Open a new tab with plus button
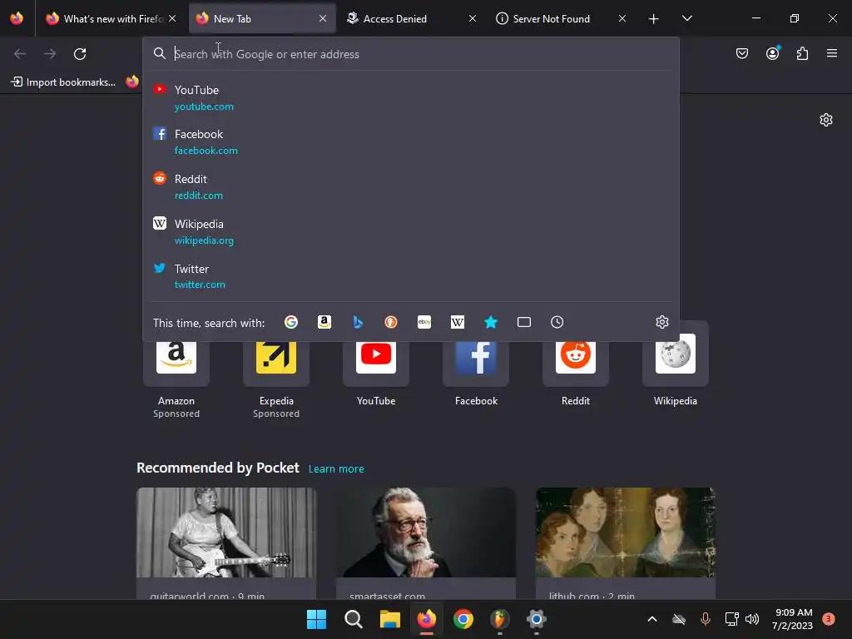The height and width of the screenshot is (639, 852). (654, 18)
